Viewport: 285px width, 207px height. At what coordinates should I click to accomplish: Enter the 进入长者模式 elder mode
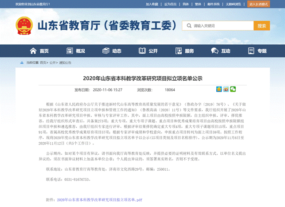[258, 4]
